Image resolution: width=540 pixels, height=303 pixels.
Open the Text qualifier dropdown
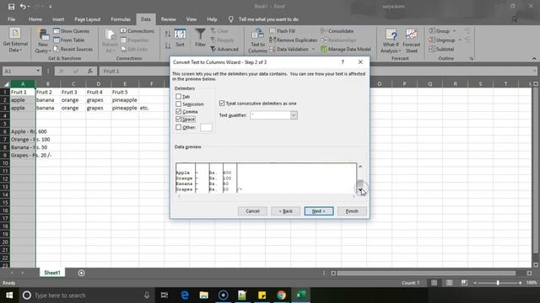[x=294, y=115]
